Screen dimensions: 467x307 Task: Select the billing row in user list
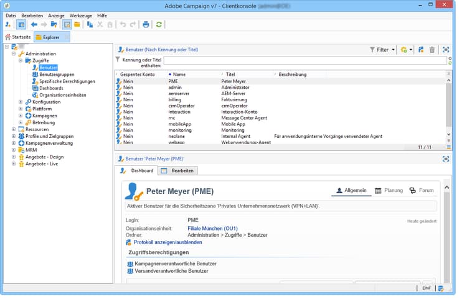[x=280, y=99]
